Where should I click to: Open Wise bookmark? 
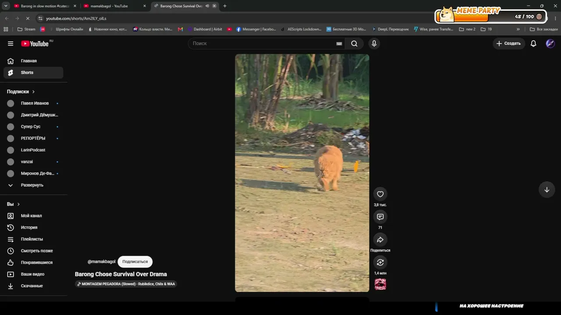pyautogui.click(x=433, y=29)
